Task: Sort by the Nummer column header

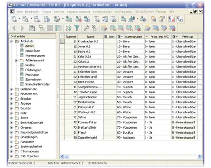Action: click(71, 37)
